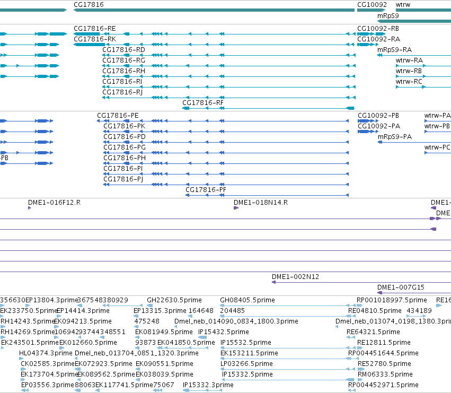
Task: Select transcript CG10092-RA
Action: [x=378, y=39]
